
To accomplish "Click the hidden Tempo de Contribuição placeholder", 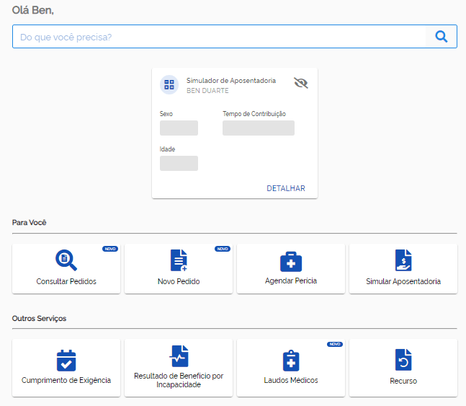I will point(259,128).
